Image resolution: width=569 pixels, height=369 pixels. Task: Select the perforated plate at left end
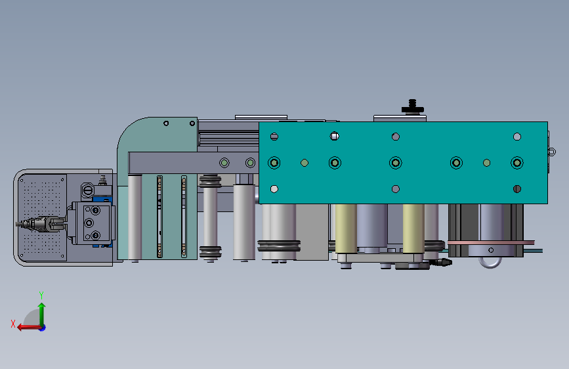(42, 217)
